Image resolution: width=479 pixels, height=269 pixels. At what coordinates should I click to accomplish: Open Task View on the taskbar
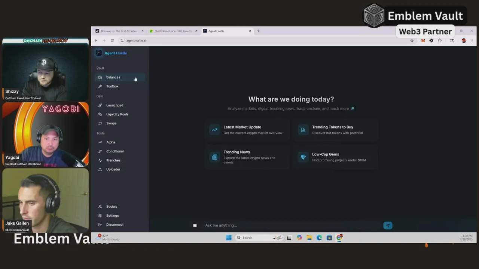point(289,238)
